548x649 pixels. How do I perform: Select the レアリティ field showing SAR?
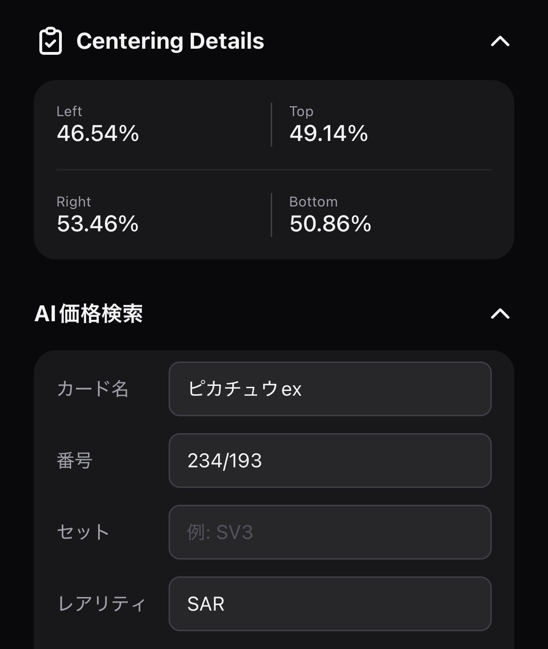pyautogui.click(x=330, y=604)
